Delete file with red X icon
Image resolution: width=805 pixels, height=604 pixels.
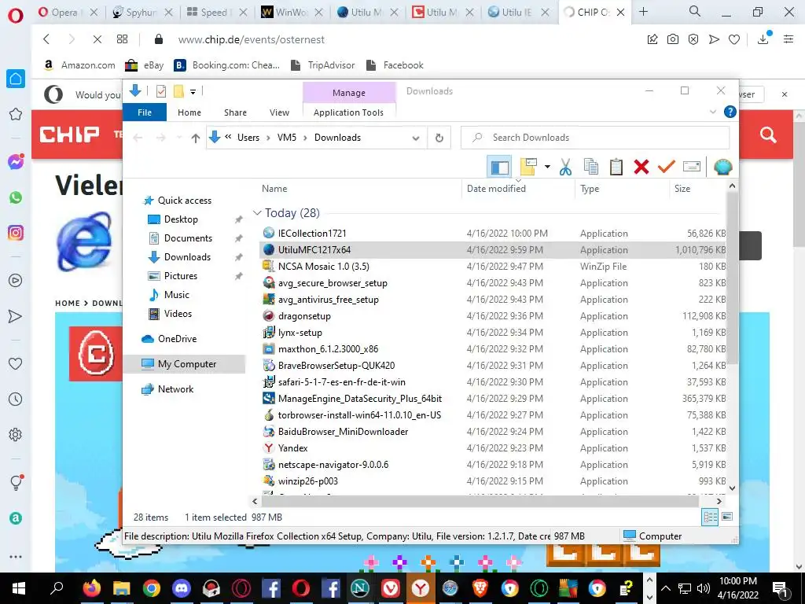[x=641, y=167]
